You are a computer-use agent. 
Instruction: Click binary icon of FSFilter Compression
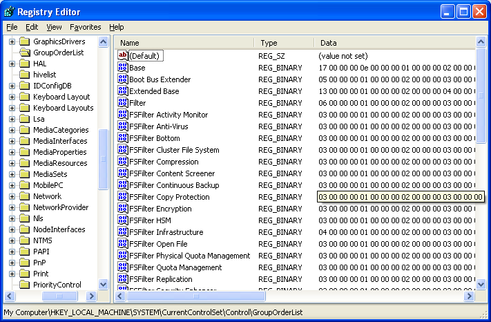(122, 161)
